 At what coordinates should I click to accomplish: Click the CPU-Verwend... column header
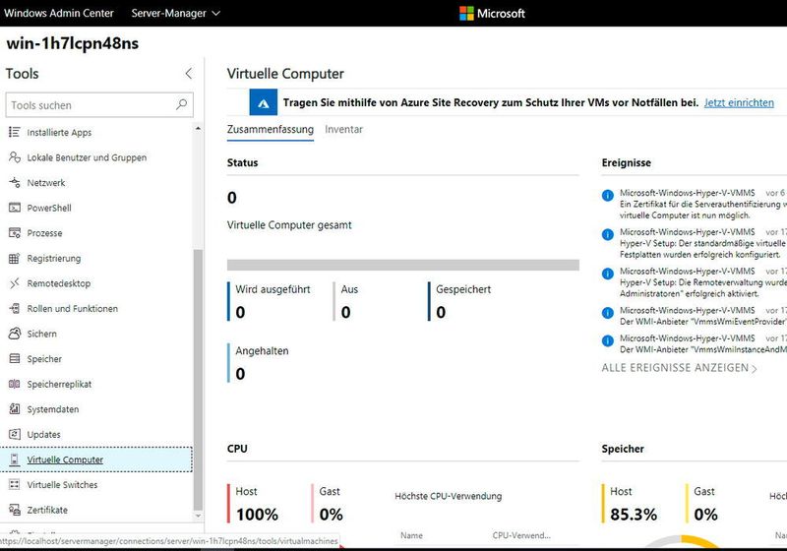click(521, 535)
